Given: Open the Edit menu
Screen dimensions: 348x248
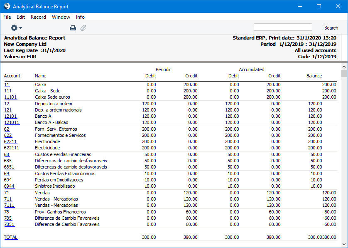Looking at the screenshot, I should (21, 17).
